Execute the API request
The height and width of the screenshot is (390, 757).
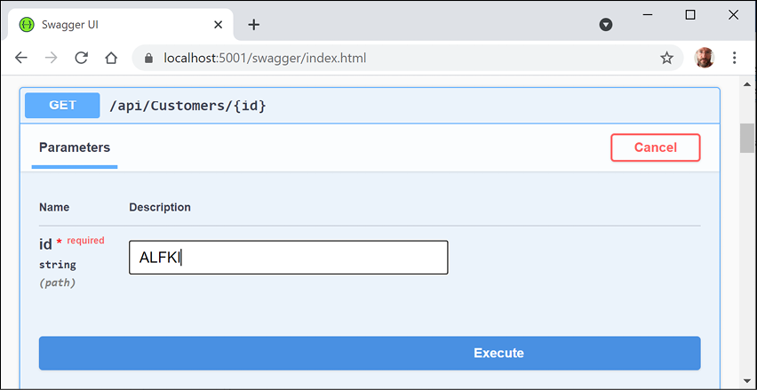pyautogui.click(x=370, y=353)
